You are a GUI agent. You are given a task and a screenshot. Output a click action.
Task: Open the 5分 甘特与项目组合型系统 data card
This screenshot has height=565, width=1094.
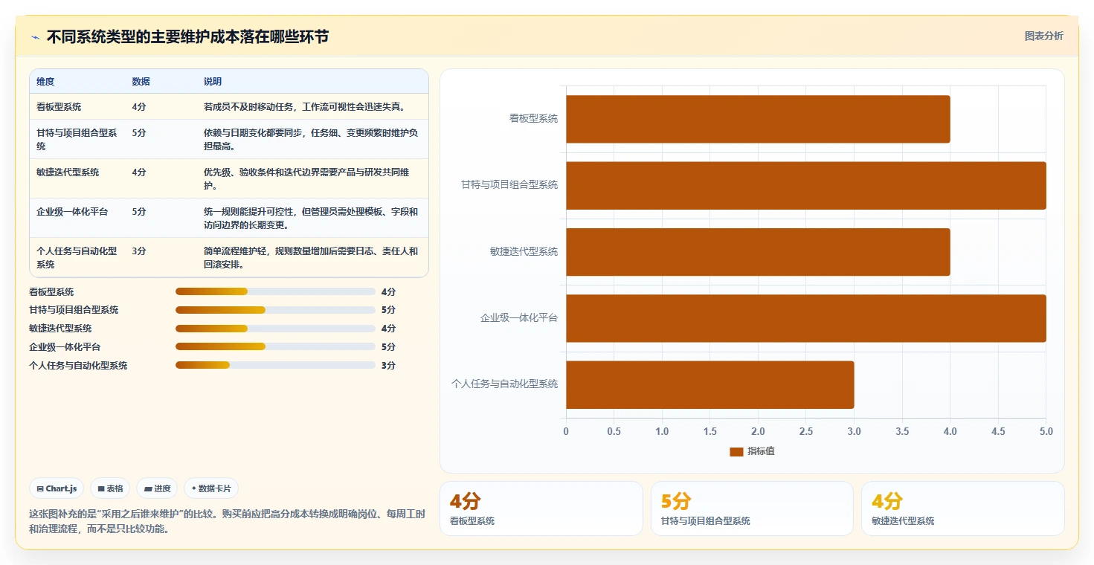(x=752, y=508)
